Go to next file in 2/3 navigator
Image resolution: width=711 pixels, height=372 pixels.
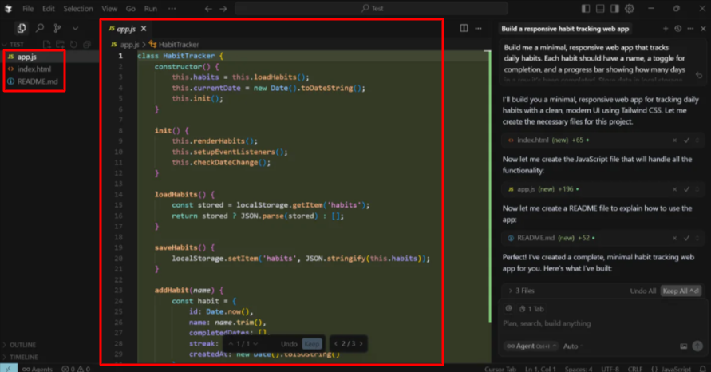tap(361, 344)
